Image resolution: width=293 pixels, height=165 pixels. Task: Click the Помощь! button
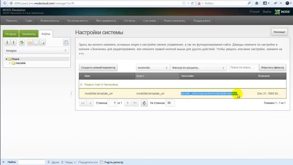point(279,32)
